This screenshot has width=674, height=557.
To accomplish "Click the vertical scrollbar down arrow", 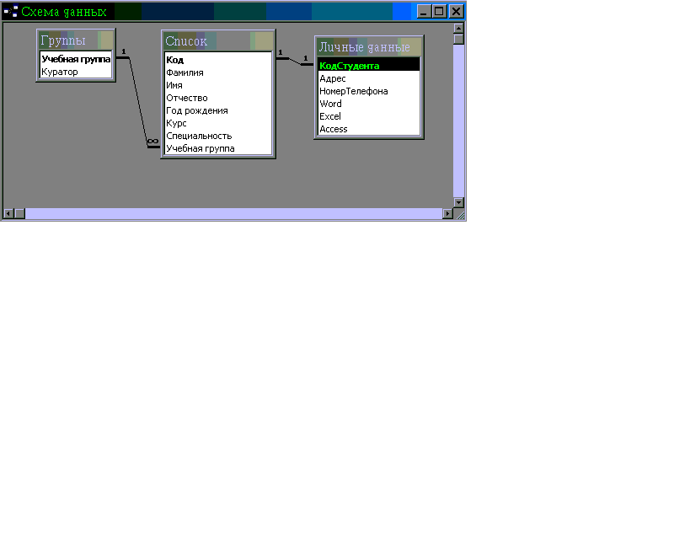I will coord(458,202).
